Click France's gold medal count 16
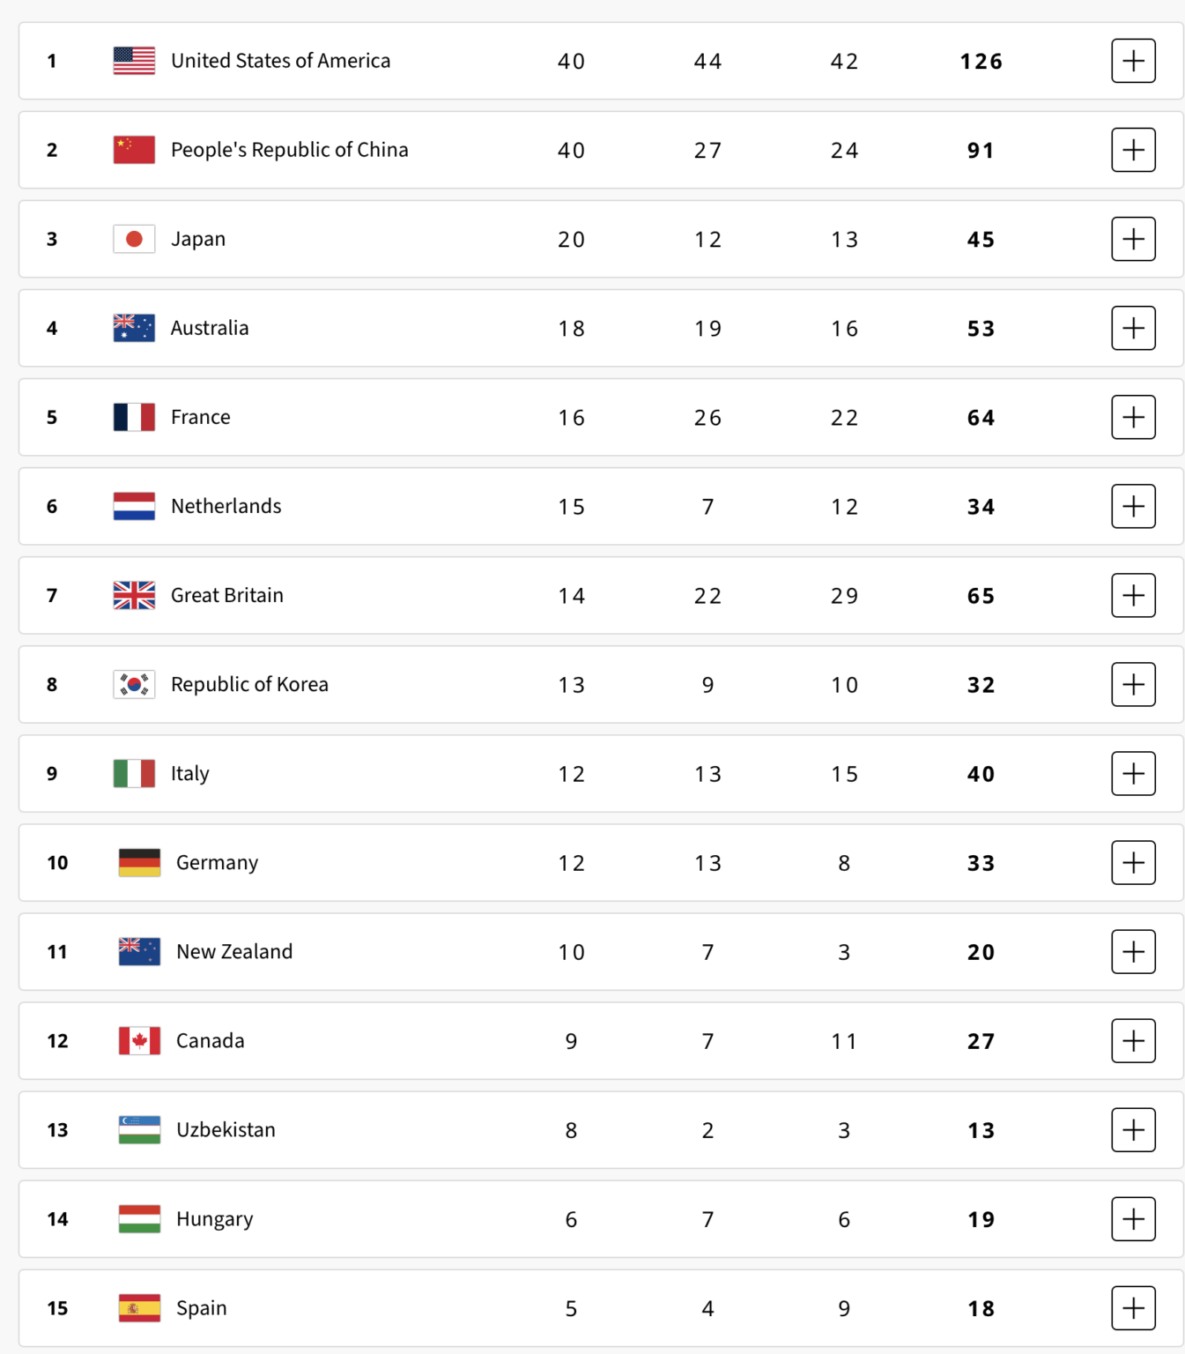Image resolution: width=1185 pixels, height=1354 pixels. pyautogui.click(x=571, y=417)
